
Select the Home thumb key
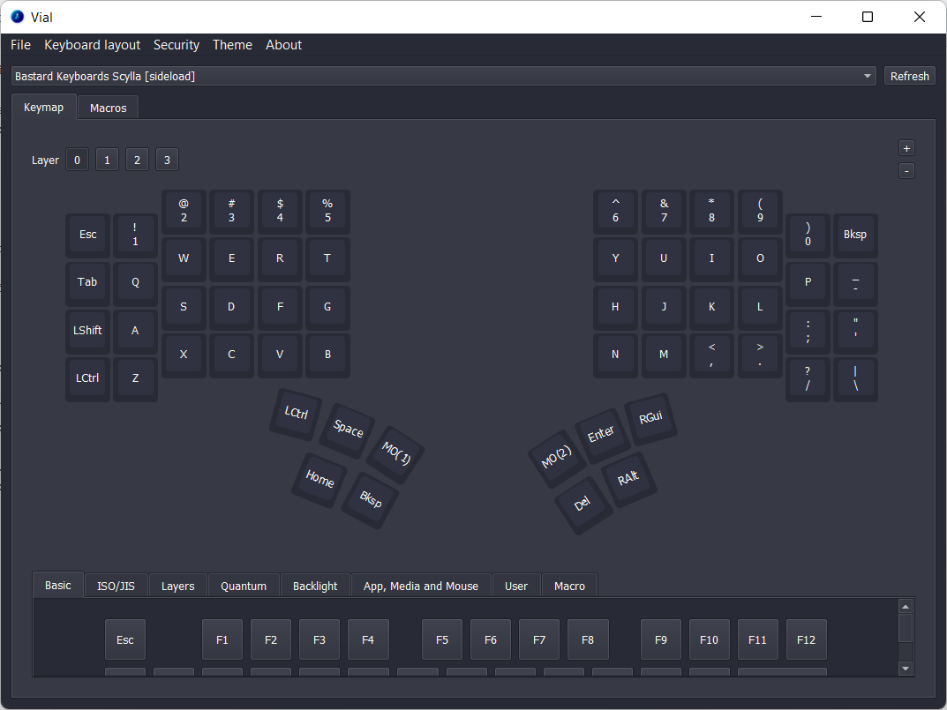point(319,480)
